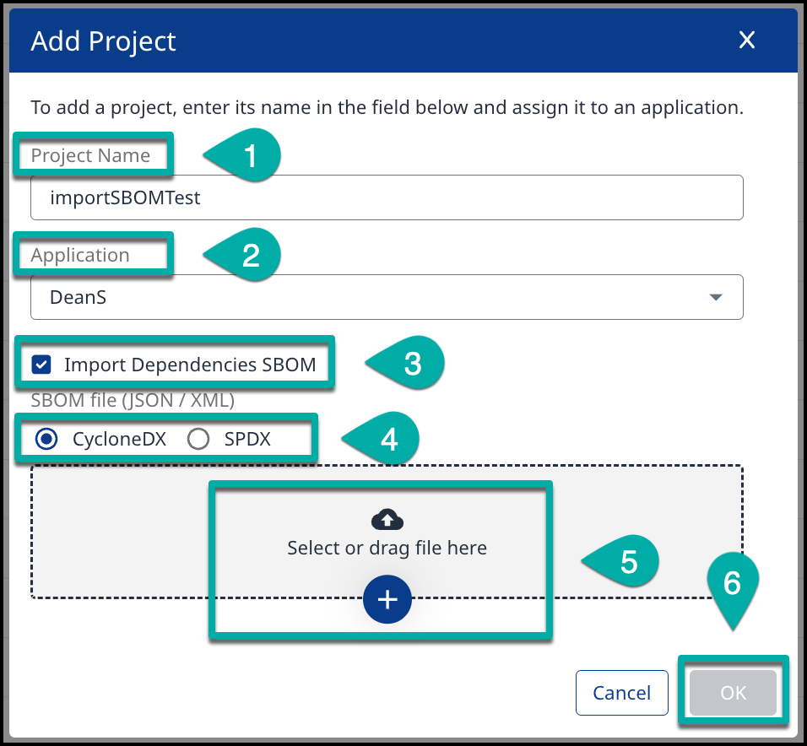Choose the SPDX radio button
This screenshot has height=746, width=807.
point(198,439)
